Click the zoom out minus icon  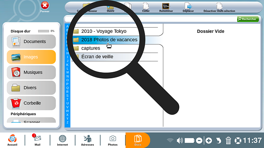199,140
